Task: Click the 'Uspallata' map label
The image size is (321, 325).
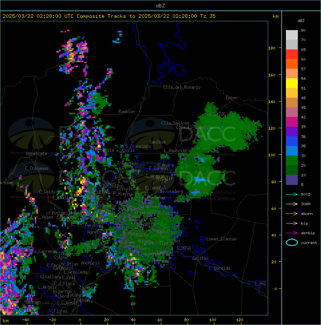Action: point(36,154)
